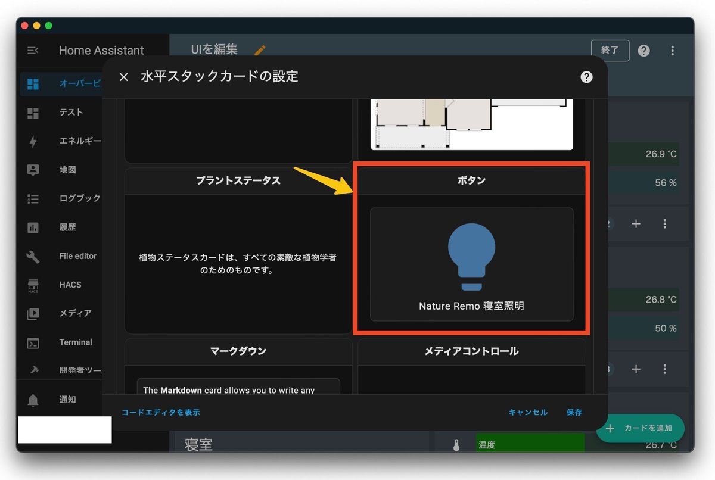Select the メディアコントロール card type
This screenshot has height=480, width=715.
tap(472, 366)
